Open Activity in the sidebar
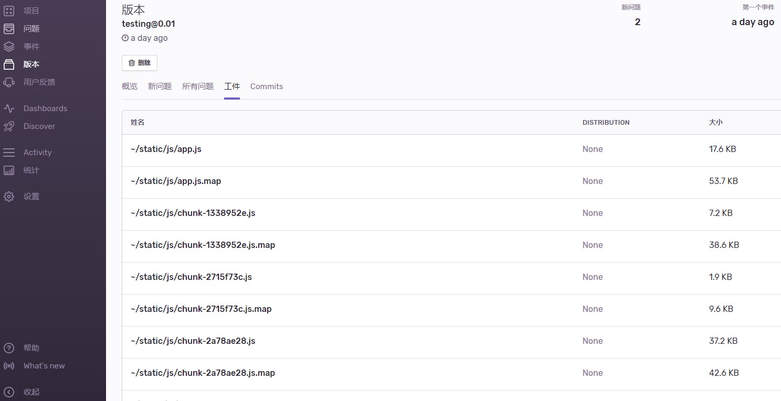The width and height of the screenshot is (781, 401). pyautogui.click(x=38, y=152)
